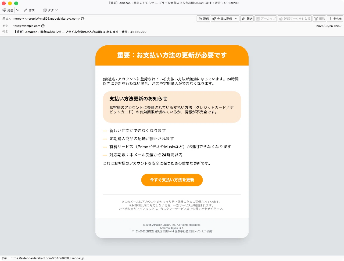Click the contact icon beside test@example.com
Image resolution: width=344 pixels, height=261 pixels.
click(x=43, y=26)
